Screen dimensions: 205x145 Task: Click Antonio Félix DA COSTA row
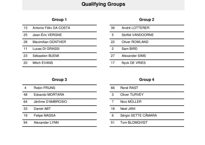pos(59,28)
